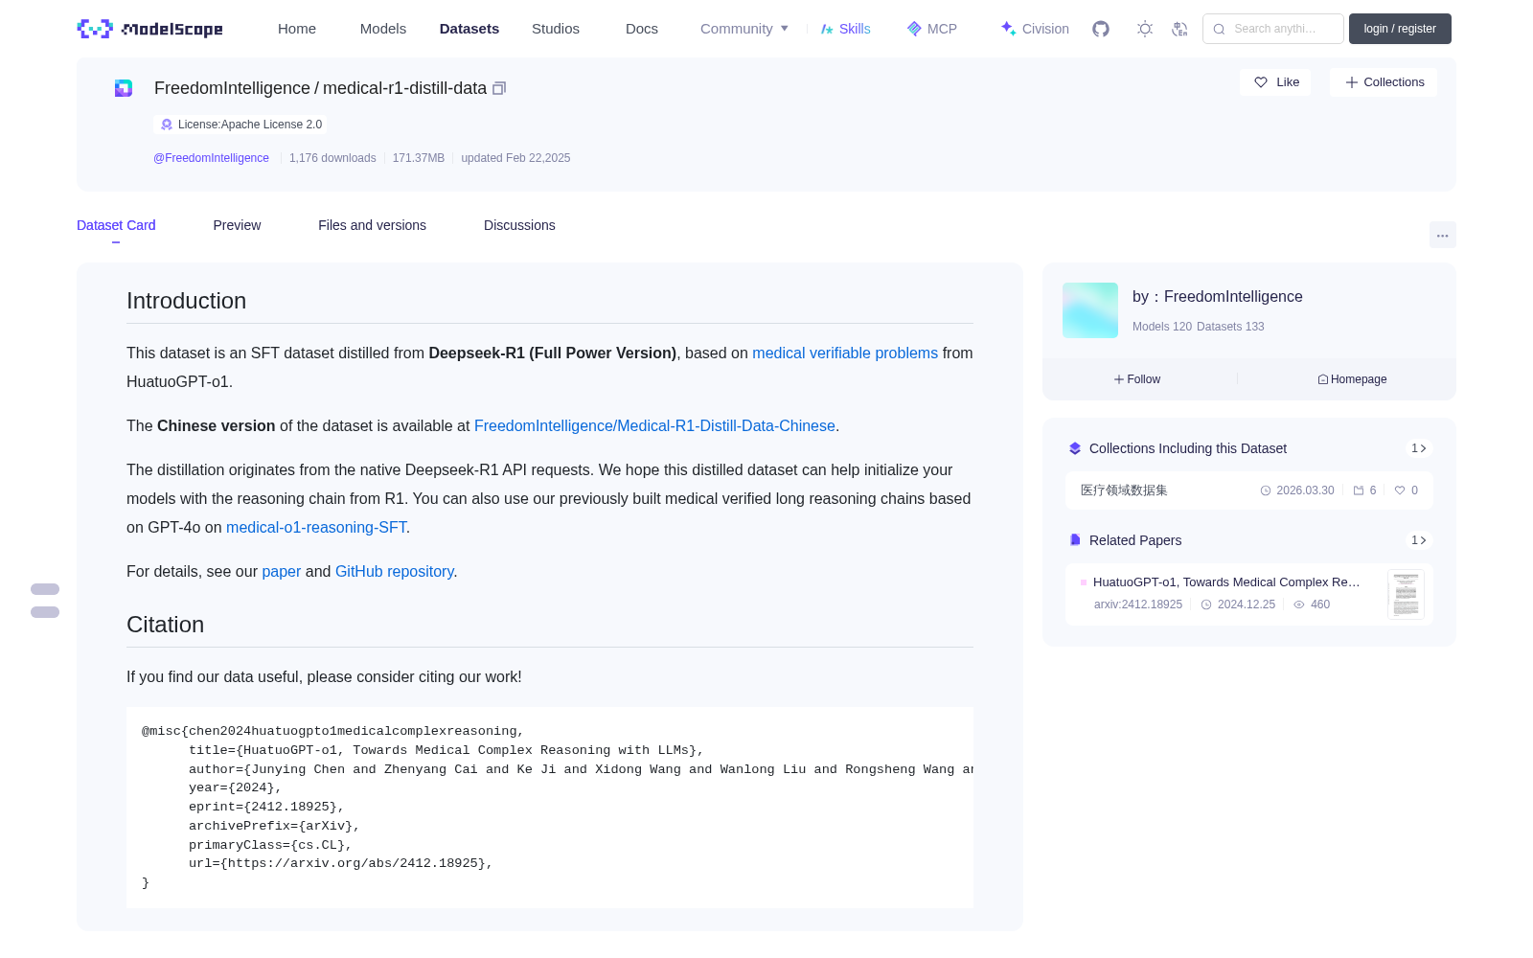Add dataset to Collections
The width and height of the screenshot is (1533, 958).
[x=1384, y=82]
